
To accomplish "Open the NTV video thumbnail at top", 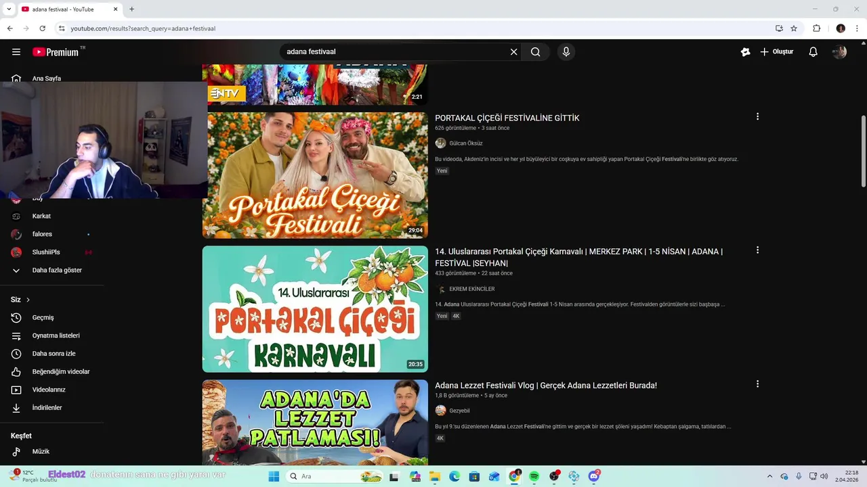I will 315,85.
